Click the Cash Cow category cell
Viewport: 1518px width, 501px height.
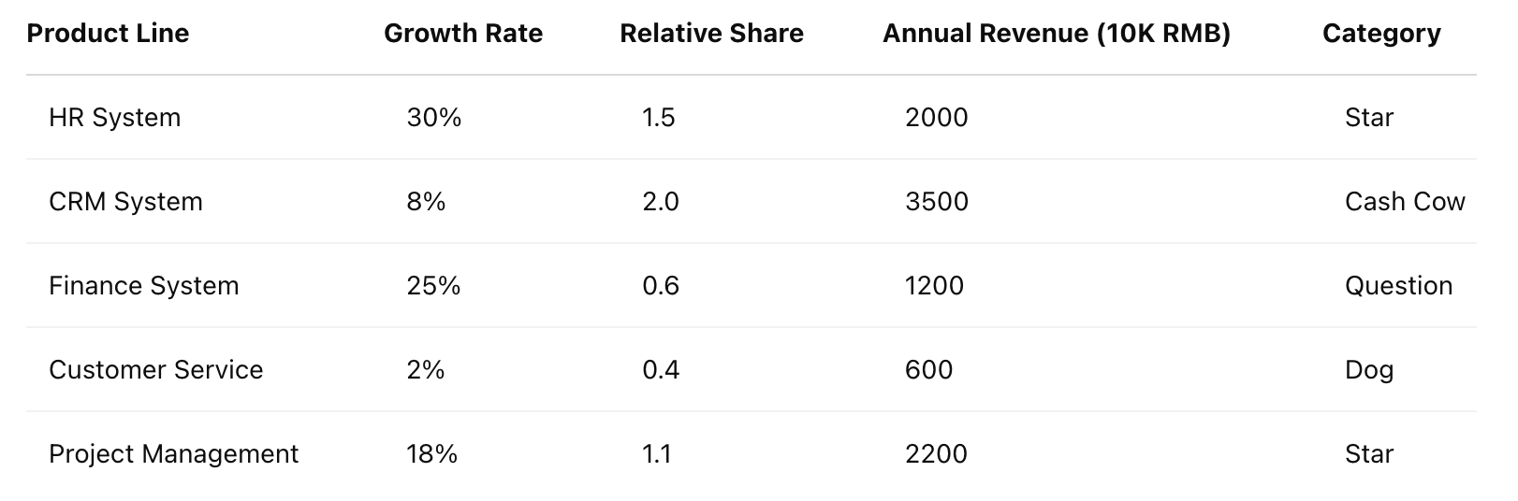[1405, 202]
